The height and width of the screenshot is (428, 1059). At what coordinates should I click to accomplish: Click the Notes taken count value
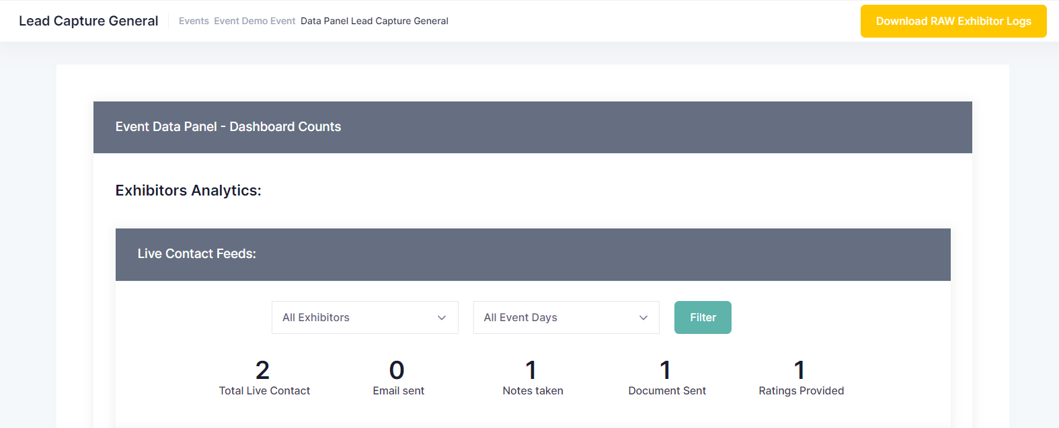click(x=531, y=370)
